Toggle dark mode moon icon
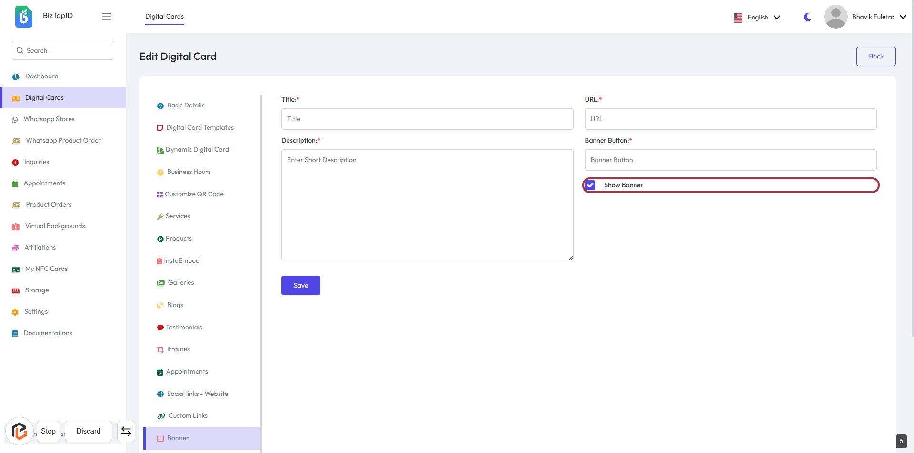This screenshot has height=453, width=914. (807, 17)
